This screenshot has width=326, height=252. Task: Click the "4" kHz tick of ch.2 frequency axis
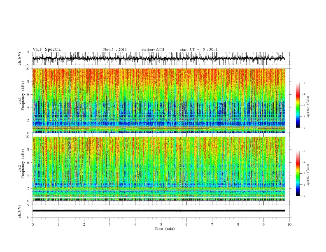[x=29, y=175]
